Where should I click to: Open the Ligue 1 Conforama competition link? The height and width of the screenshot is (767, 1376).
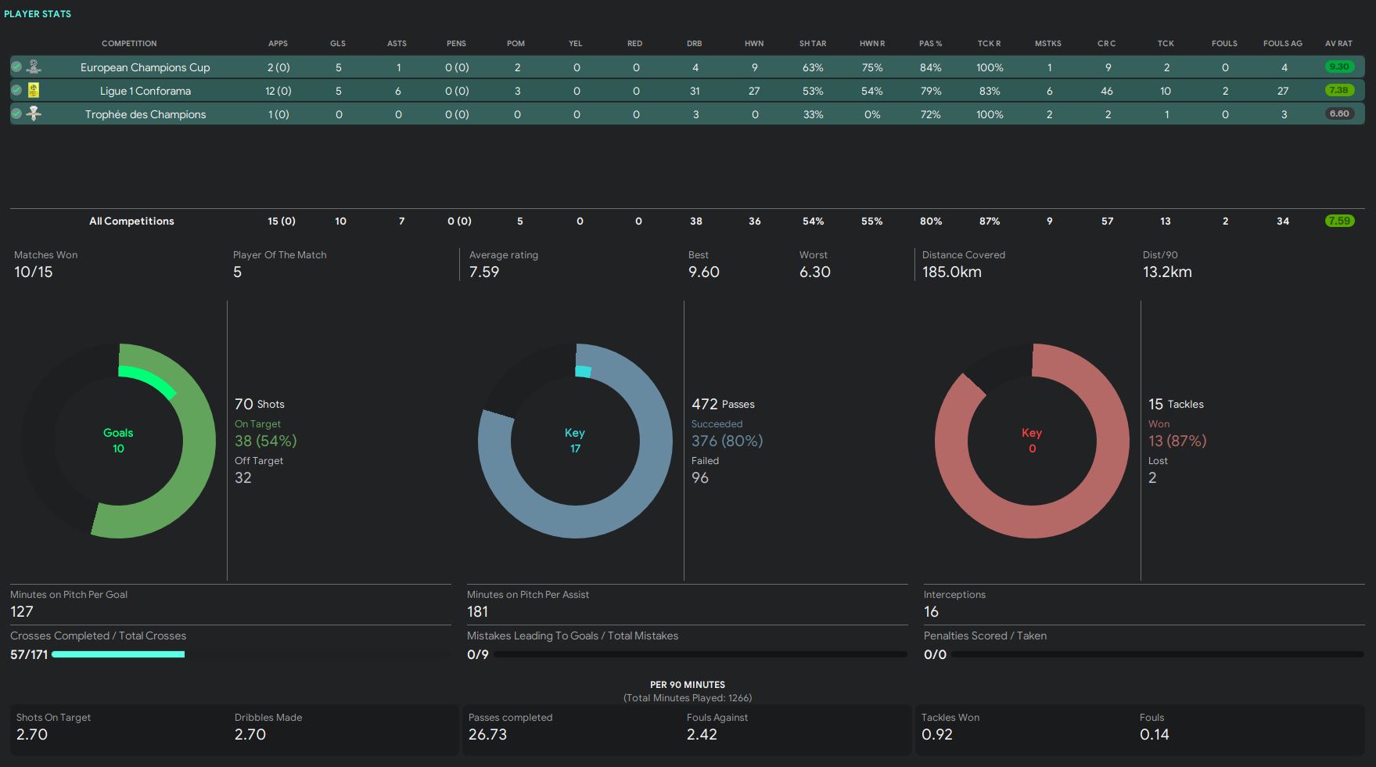click(x=146, y=91)
